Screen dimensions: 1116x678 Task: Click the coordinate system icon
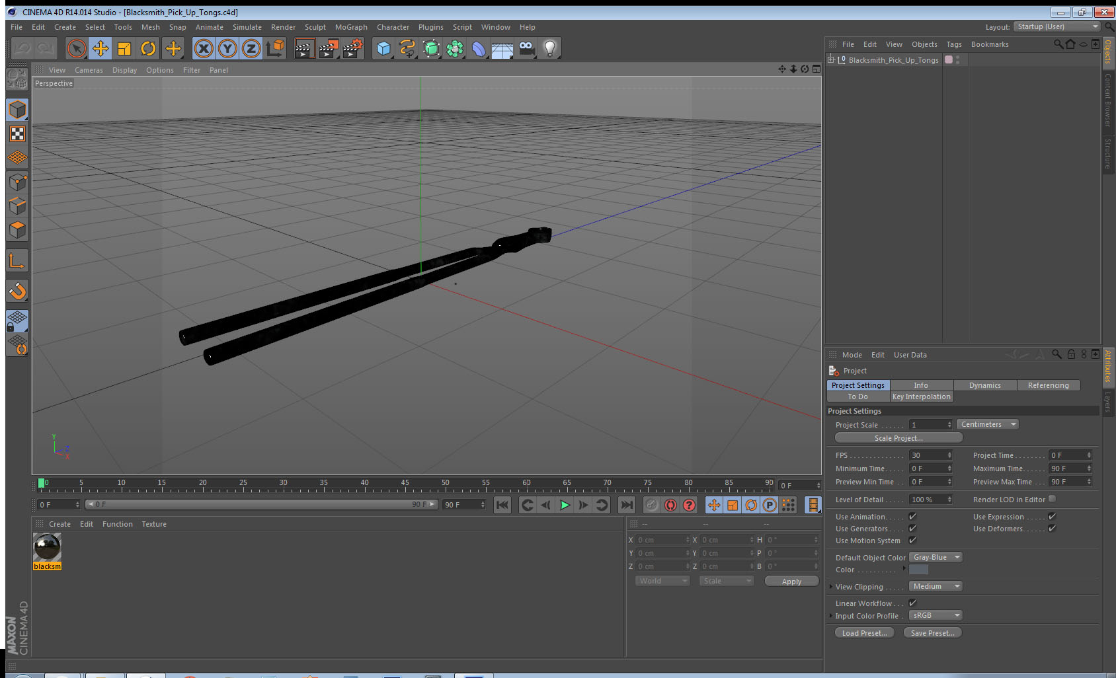[275, 48]
